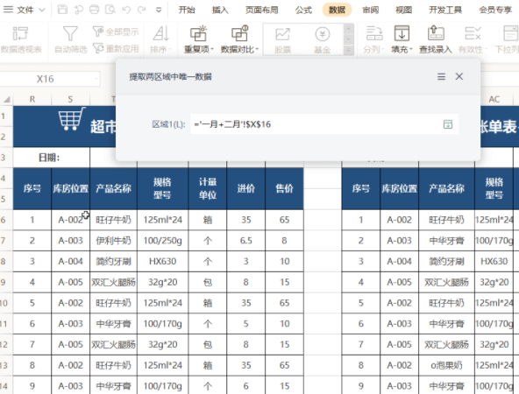Select column R header
519x394 pixels.
(32, 99)
